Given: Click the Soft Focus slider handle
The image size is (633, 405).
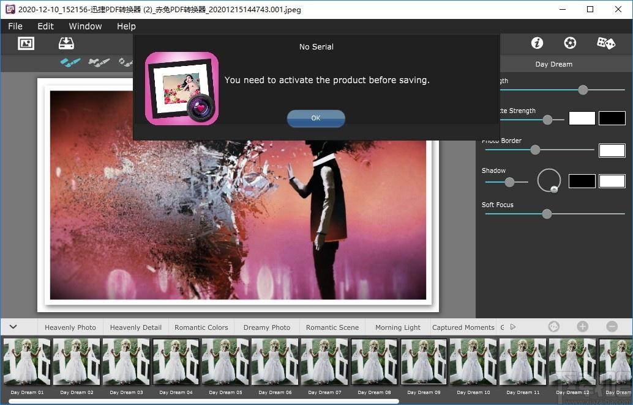Looking at the screenshot, I should click(x=547, y=214).
